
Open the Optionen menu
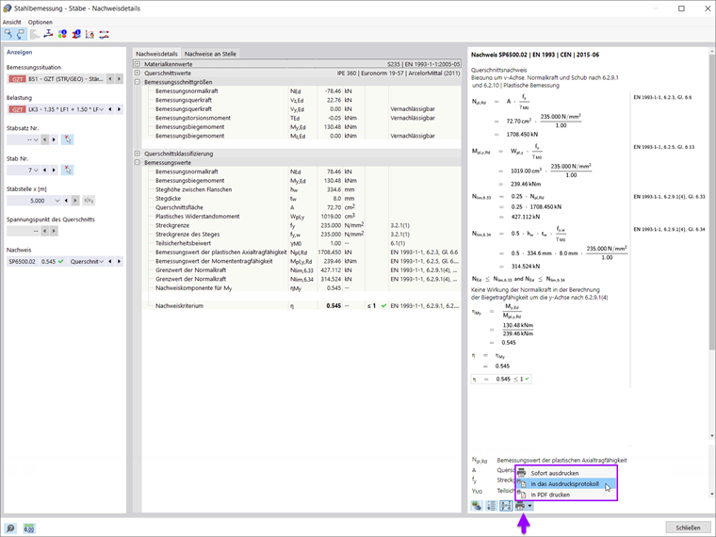41,22
